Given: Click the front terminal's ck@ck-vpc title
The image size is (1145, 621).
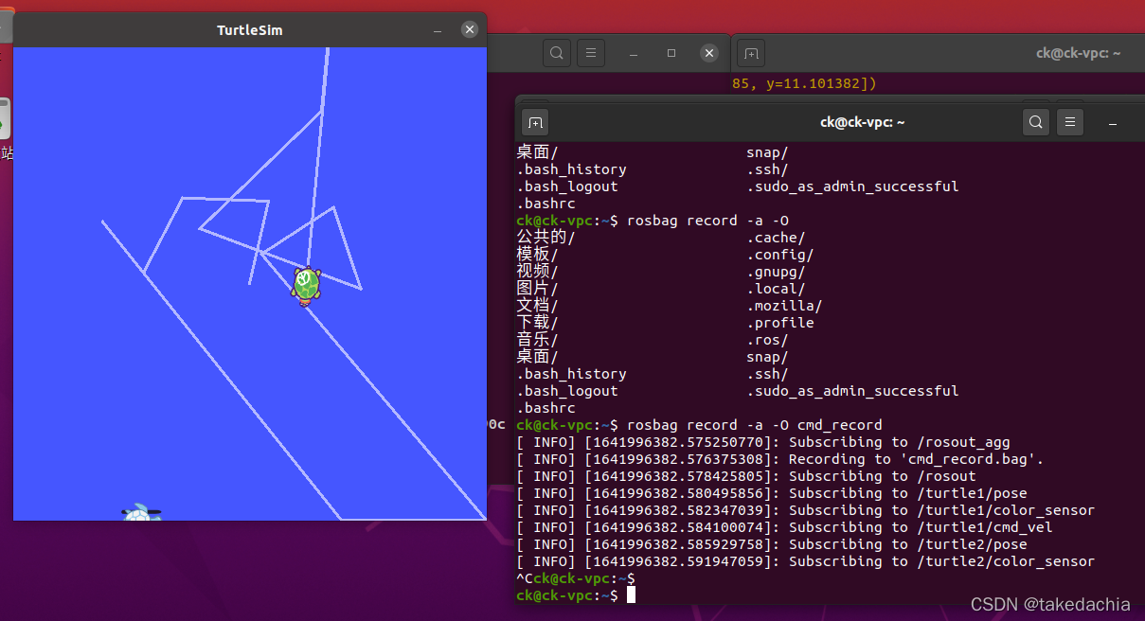Looking at the screenshot, I should tap(862, 122).
